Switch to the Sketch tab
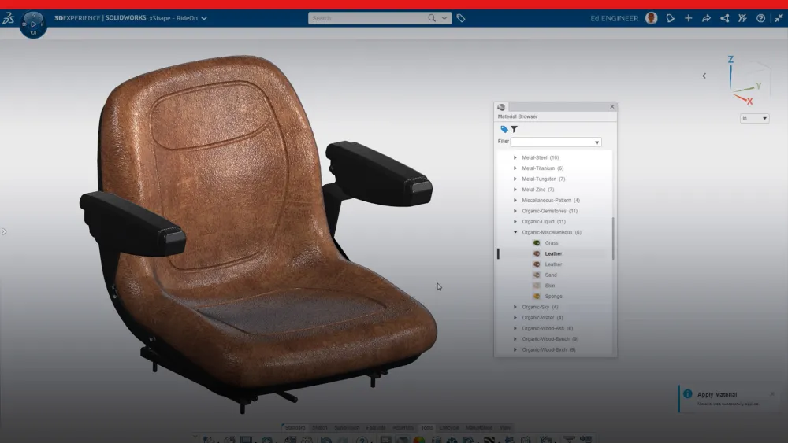788x443 pixels. 320,428
